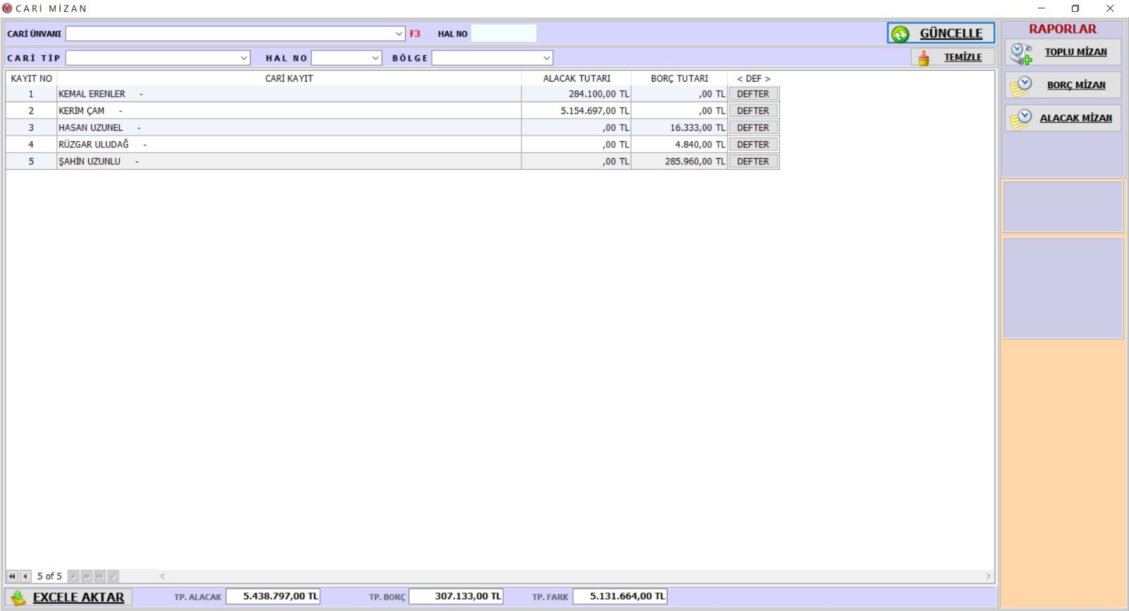Click right arrow of horizontal scrollbar
The height and width of the screenshot is (611, 1129).
point(988,576)
